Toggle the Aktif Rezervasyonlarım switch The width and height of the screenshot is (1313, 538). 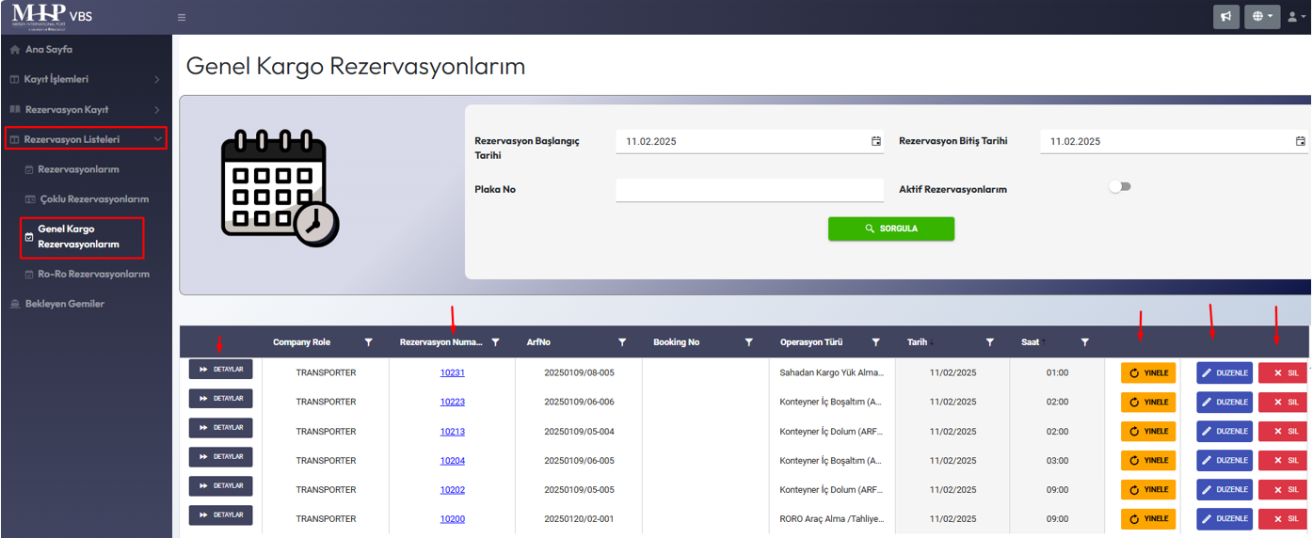1119,187
